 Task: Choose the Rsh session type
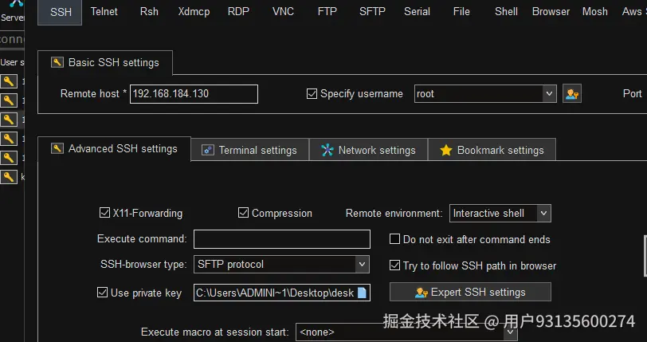pyautogui.click(x=149, y=12)
